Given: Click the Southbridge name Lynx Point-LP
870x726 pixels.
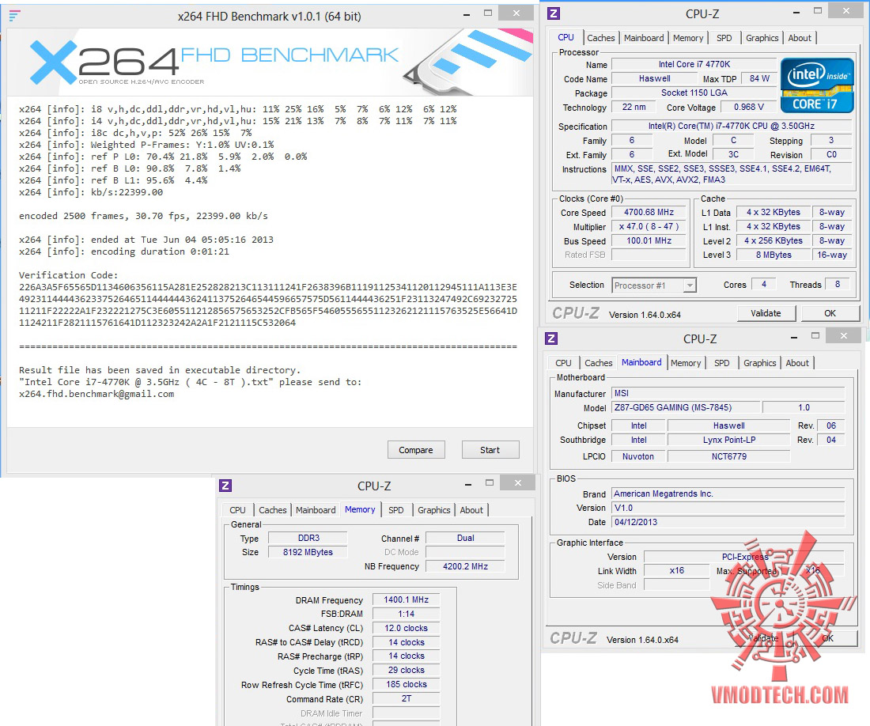Looking at the screenshot, I should (x=728, y=440).
